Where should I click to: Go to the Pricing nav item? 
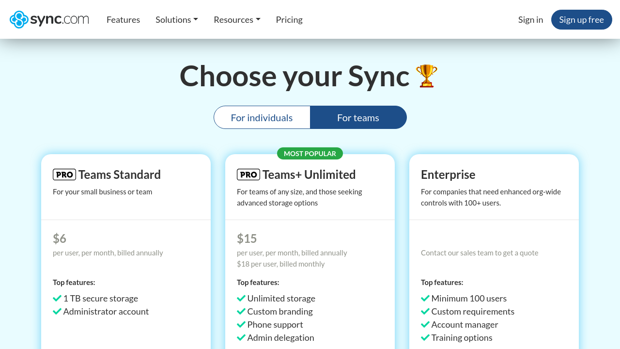tap(289, 19)
